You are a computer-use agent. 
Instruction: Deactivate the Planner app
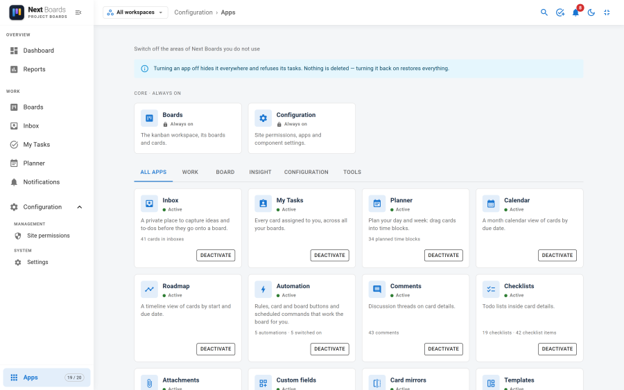coord(443,255)
